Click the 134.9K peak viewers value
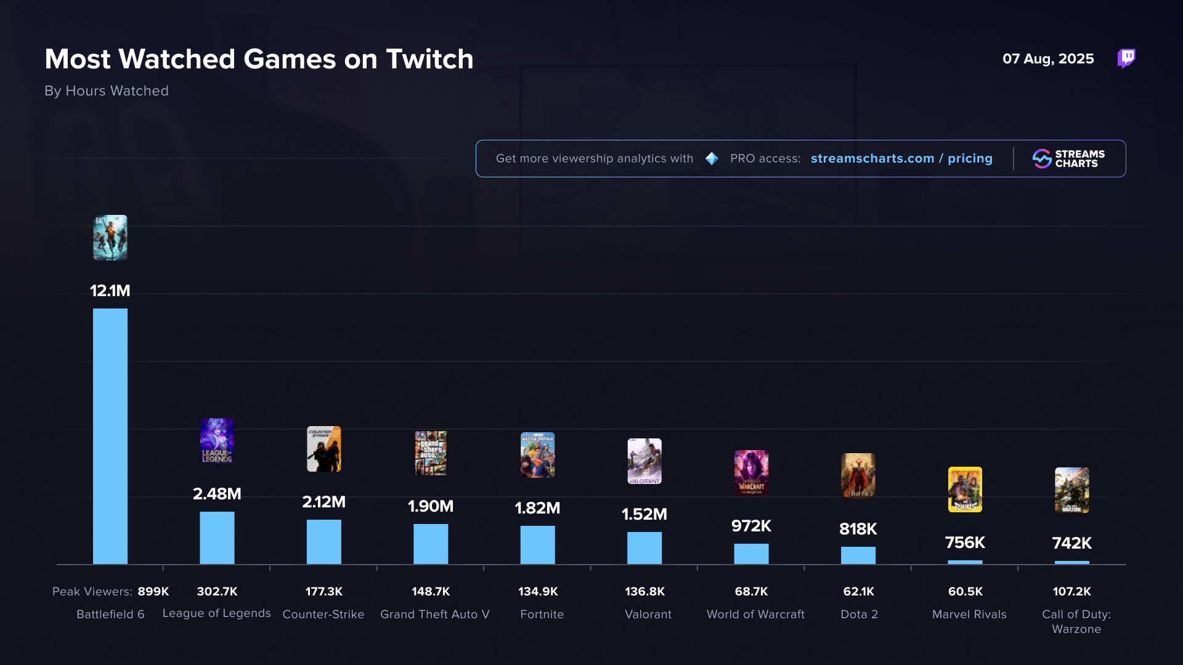Image resolution: width=1183 pixels, height=665 pixels. click(x=538, y=592)
